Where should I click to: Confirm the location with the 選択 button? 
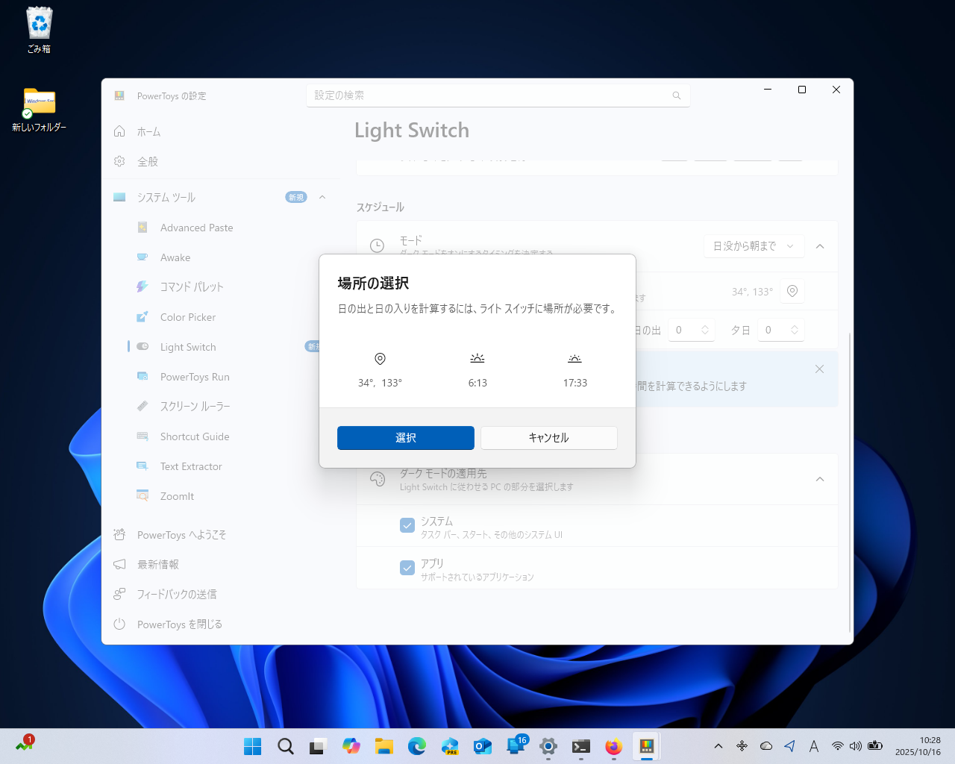tap(405, 437)
